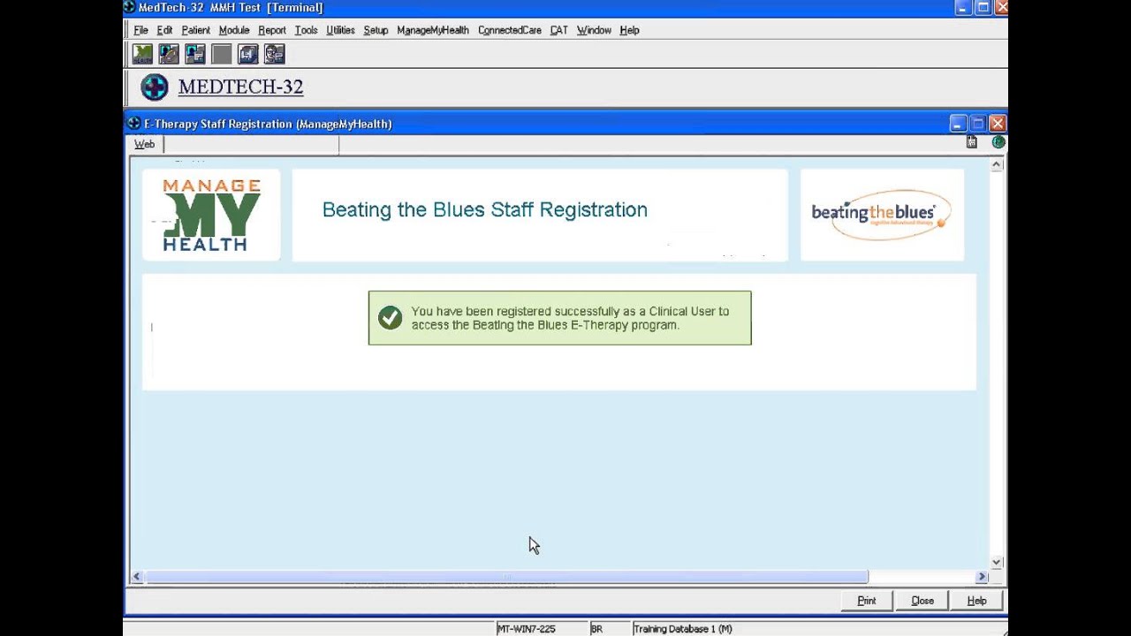Click the 'Beating the Blues Staff Registration' heading
The image size is (1131, 636).
pyautogui.click(x=485, y=209)
